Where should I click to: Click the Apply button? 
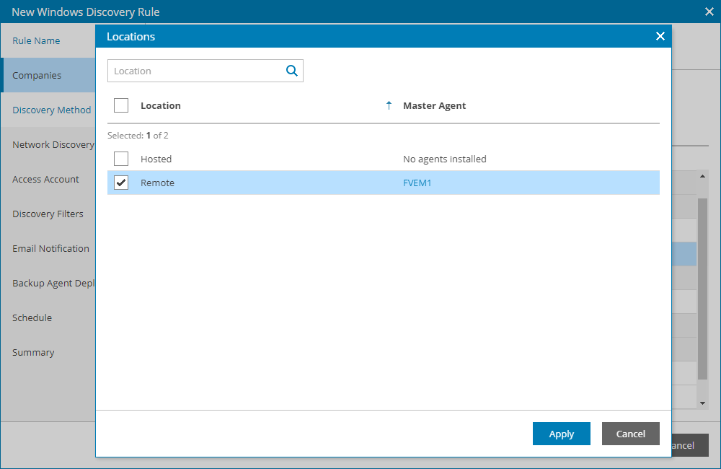(x=562, y=434)
